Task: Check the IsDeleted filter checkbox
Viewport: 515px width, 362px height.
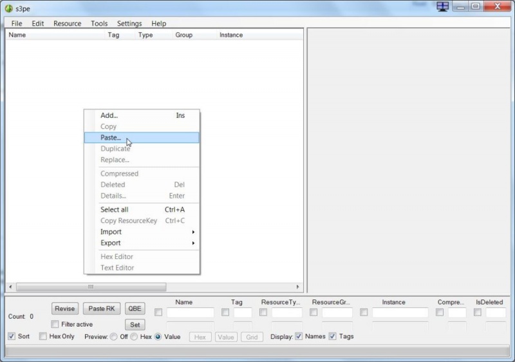Action: [478, 312]
